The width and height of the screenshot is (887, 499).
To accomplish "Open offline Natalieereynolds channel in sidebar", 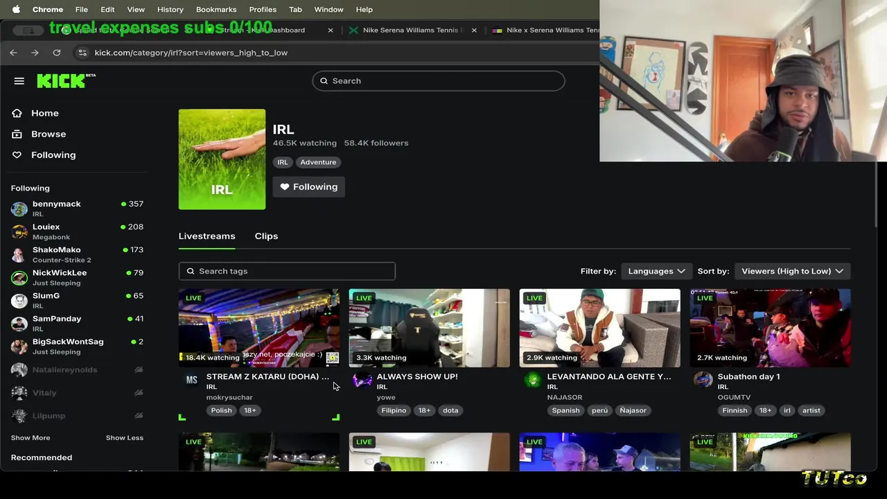I will pos(78,370).
